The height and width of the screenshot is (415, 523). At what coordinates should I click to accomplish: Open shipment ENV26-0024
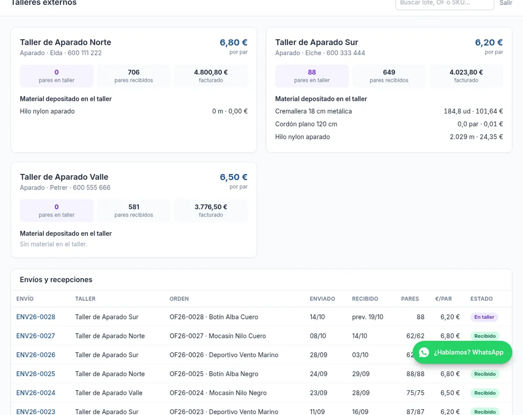coord(36,393)
